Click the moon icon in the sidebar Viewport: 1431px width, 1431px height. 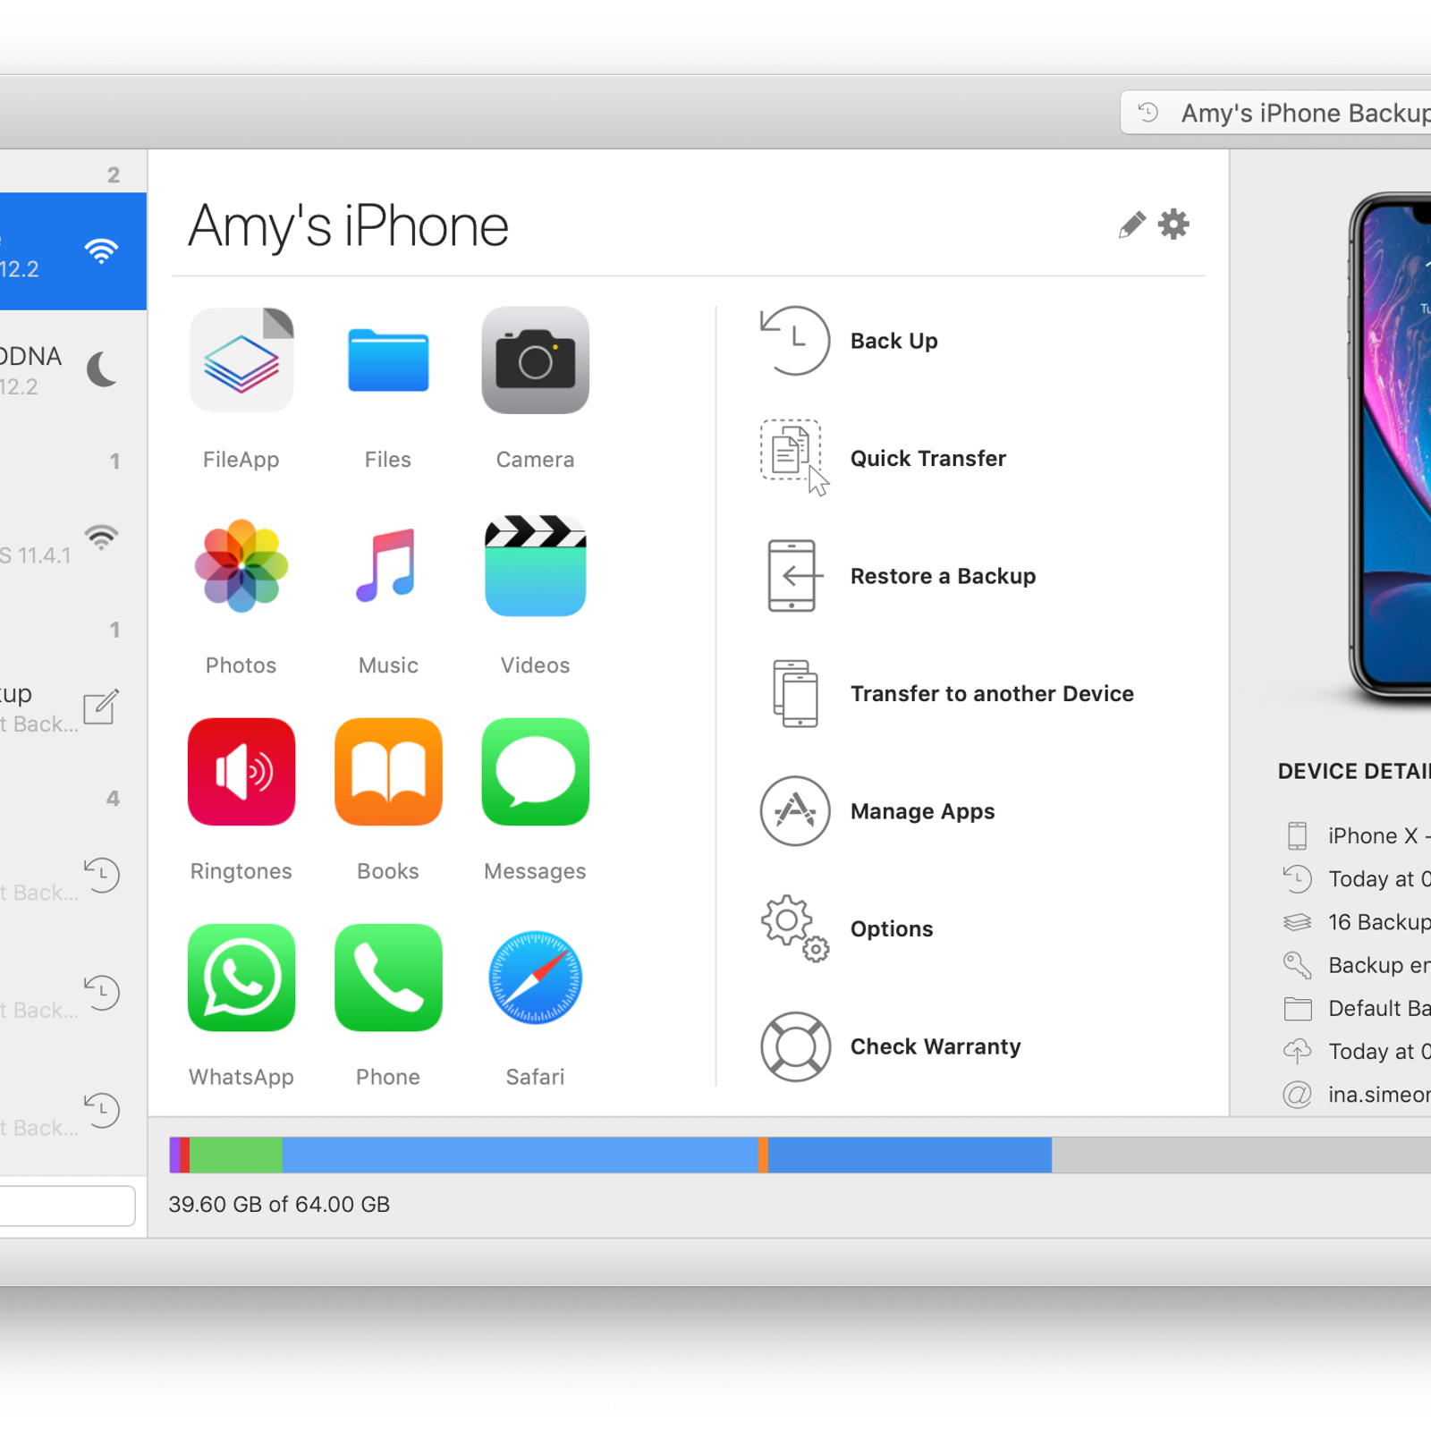click(102, 368)
